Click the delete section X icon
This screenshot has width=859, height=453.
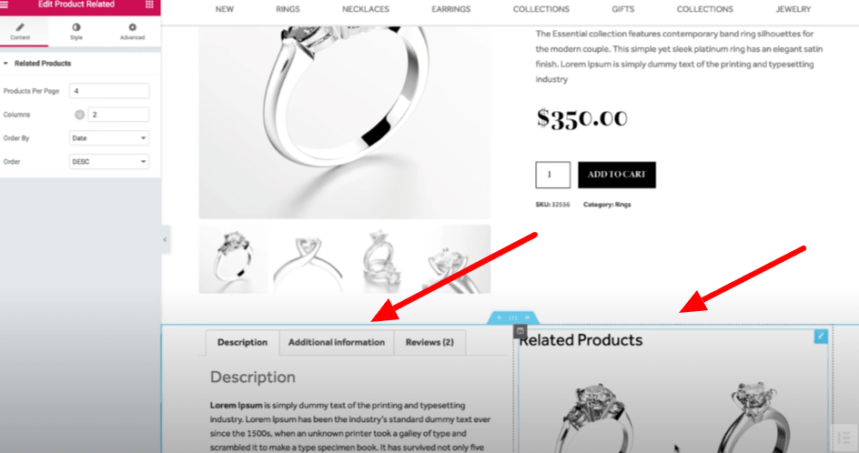tap(528, 317)
